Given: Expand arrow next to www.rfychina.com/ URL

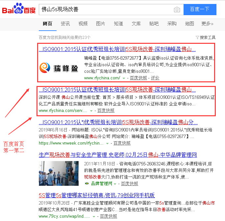Looking at the screenshot, I should [124, 78].
